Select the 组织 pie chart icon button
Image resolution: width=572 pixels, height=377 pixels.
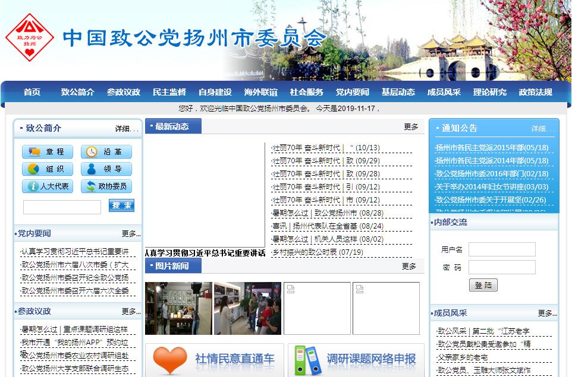[x=47, y=169]
